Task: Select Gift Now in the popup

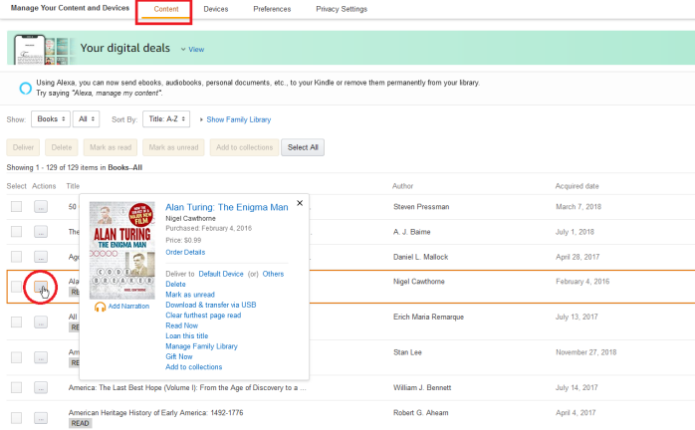Action: click(x=178, y=356)
